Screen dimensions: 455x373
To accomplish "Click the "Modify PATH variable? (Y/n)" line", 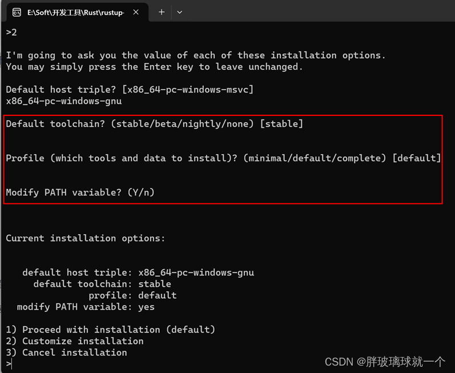I will (80, 192).
